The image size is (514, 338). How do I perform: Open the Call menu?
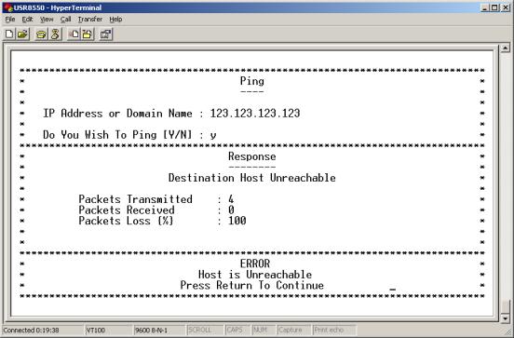(65, 20)
